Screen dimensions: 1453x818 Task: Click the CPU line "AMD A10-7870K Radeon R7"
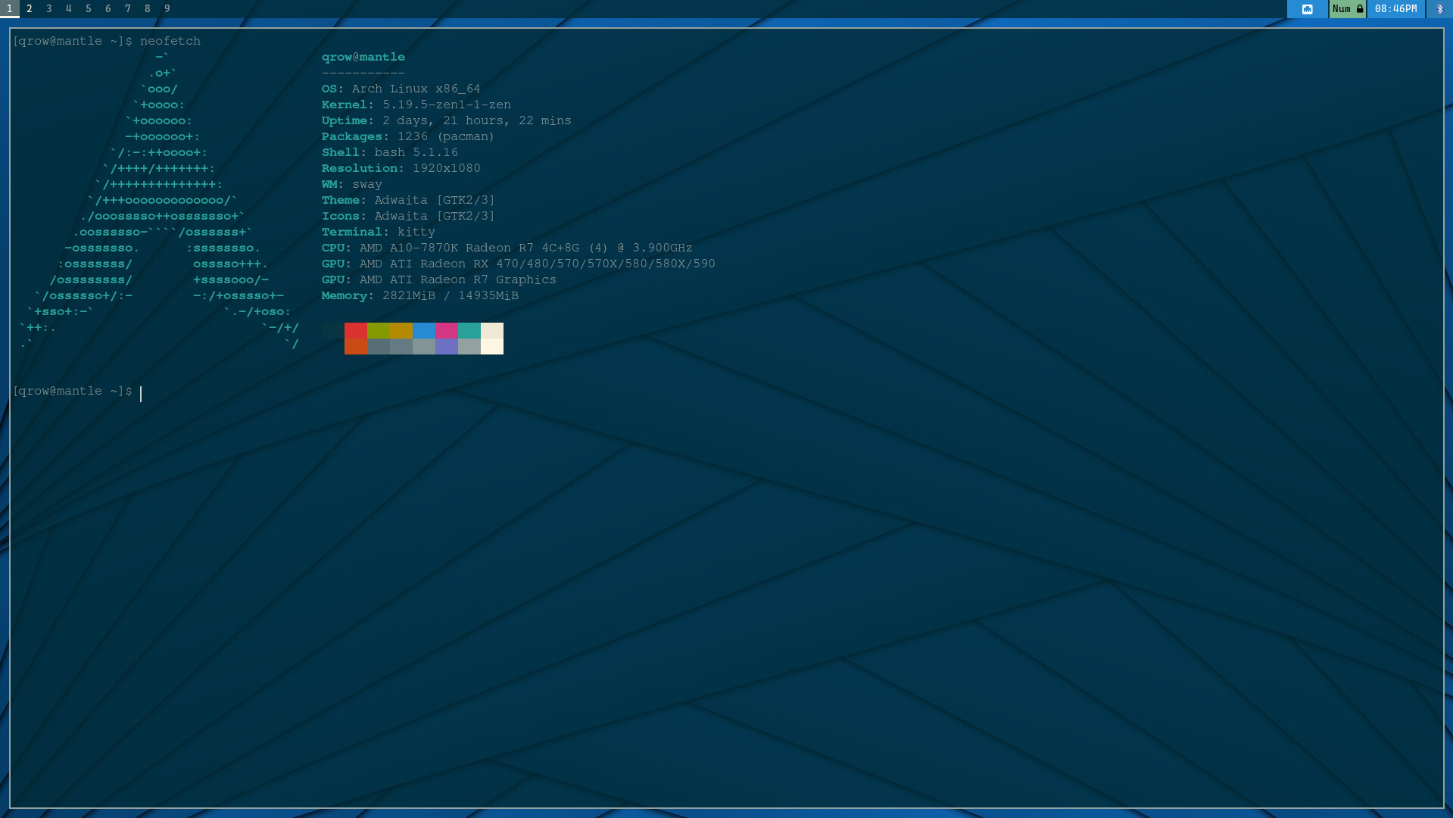[x=447, y=248]
